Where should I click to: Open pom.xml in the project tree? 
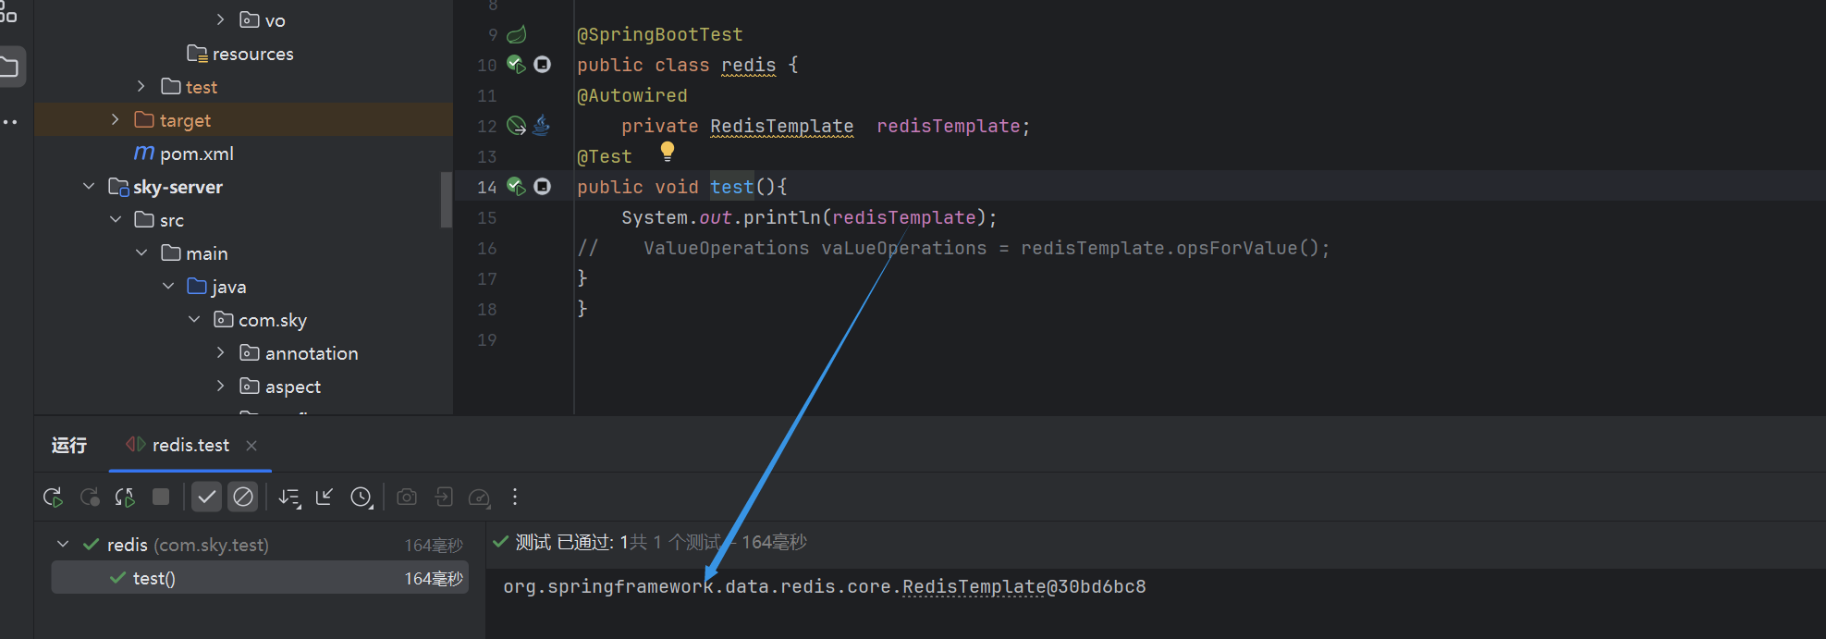click(x=196, y=154)
